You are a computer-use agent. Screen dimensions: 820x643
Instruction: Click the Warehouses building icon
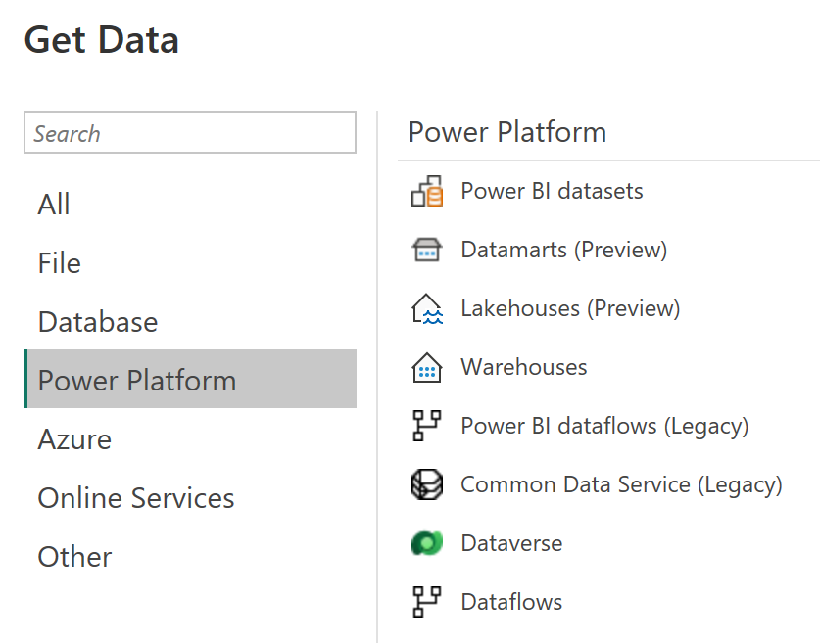[x=427, y=367]
